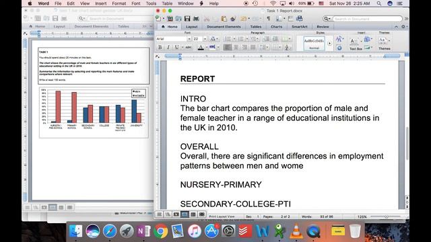
Task: Switch to Outline view button
Action: 168,214
